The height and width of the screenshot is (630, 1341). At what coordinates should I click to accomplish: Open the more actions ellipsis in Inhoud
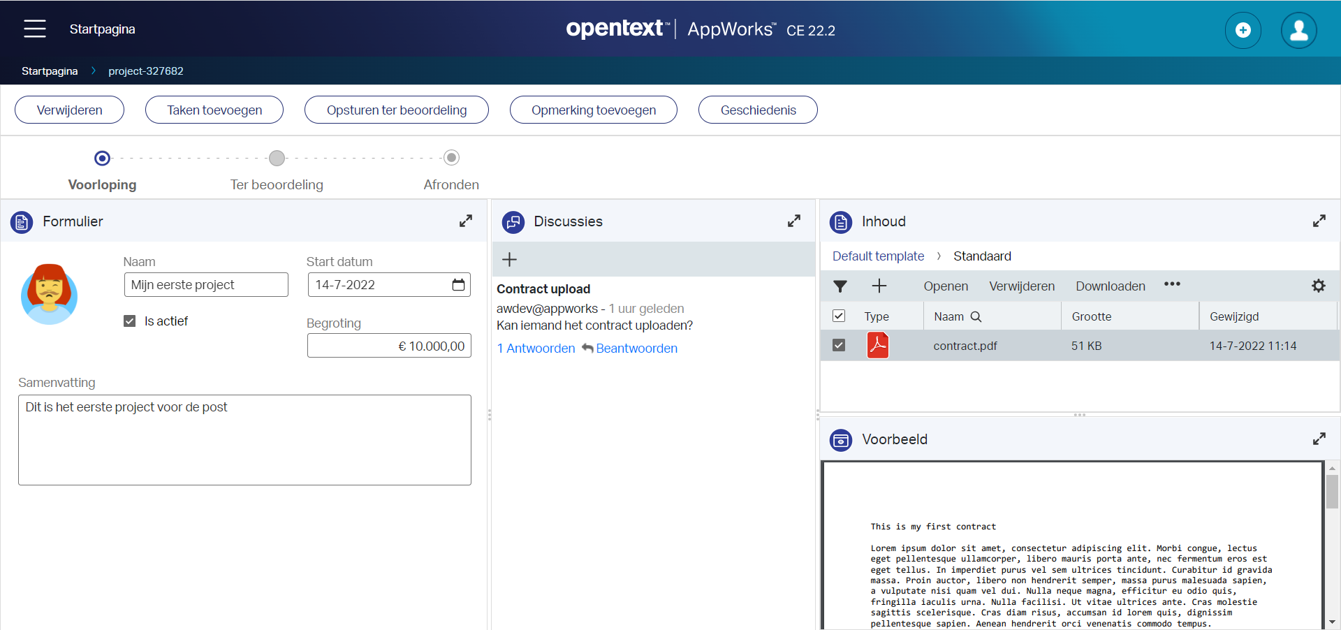1172,284
